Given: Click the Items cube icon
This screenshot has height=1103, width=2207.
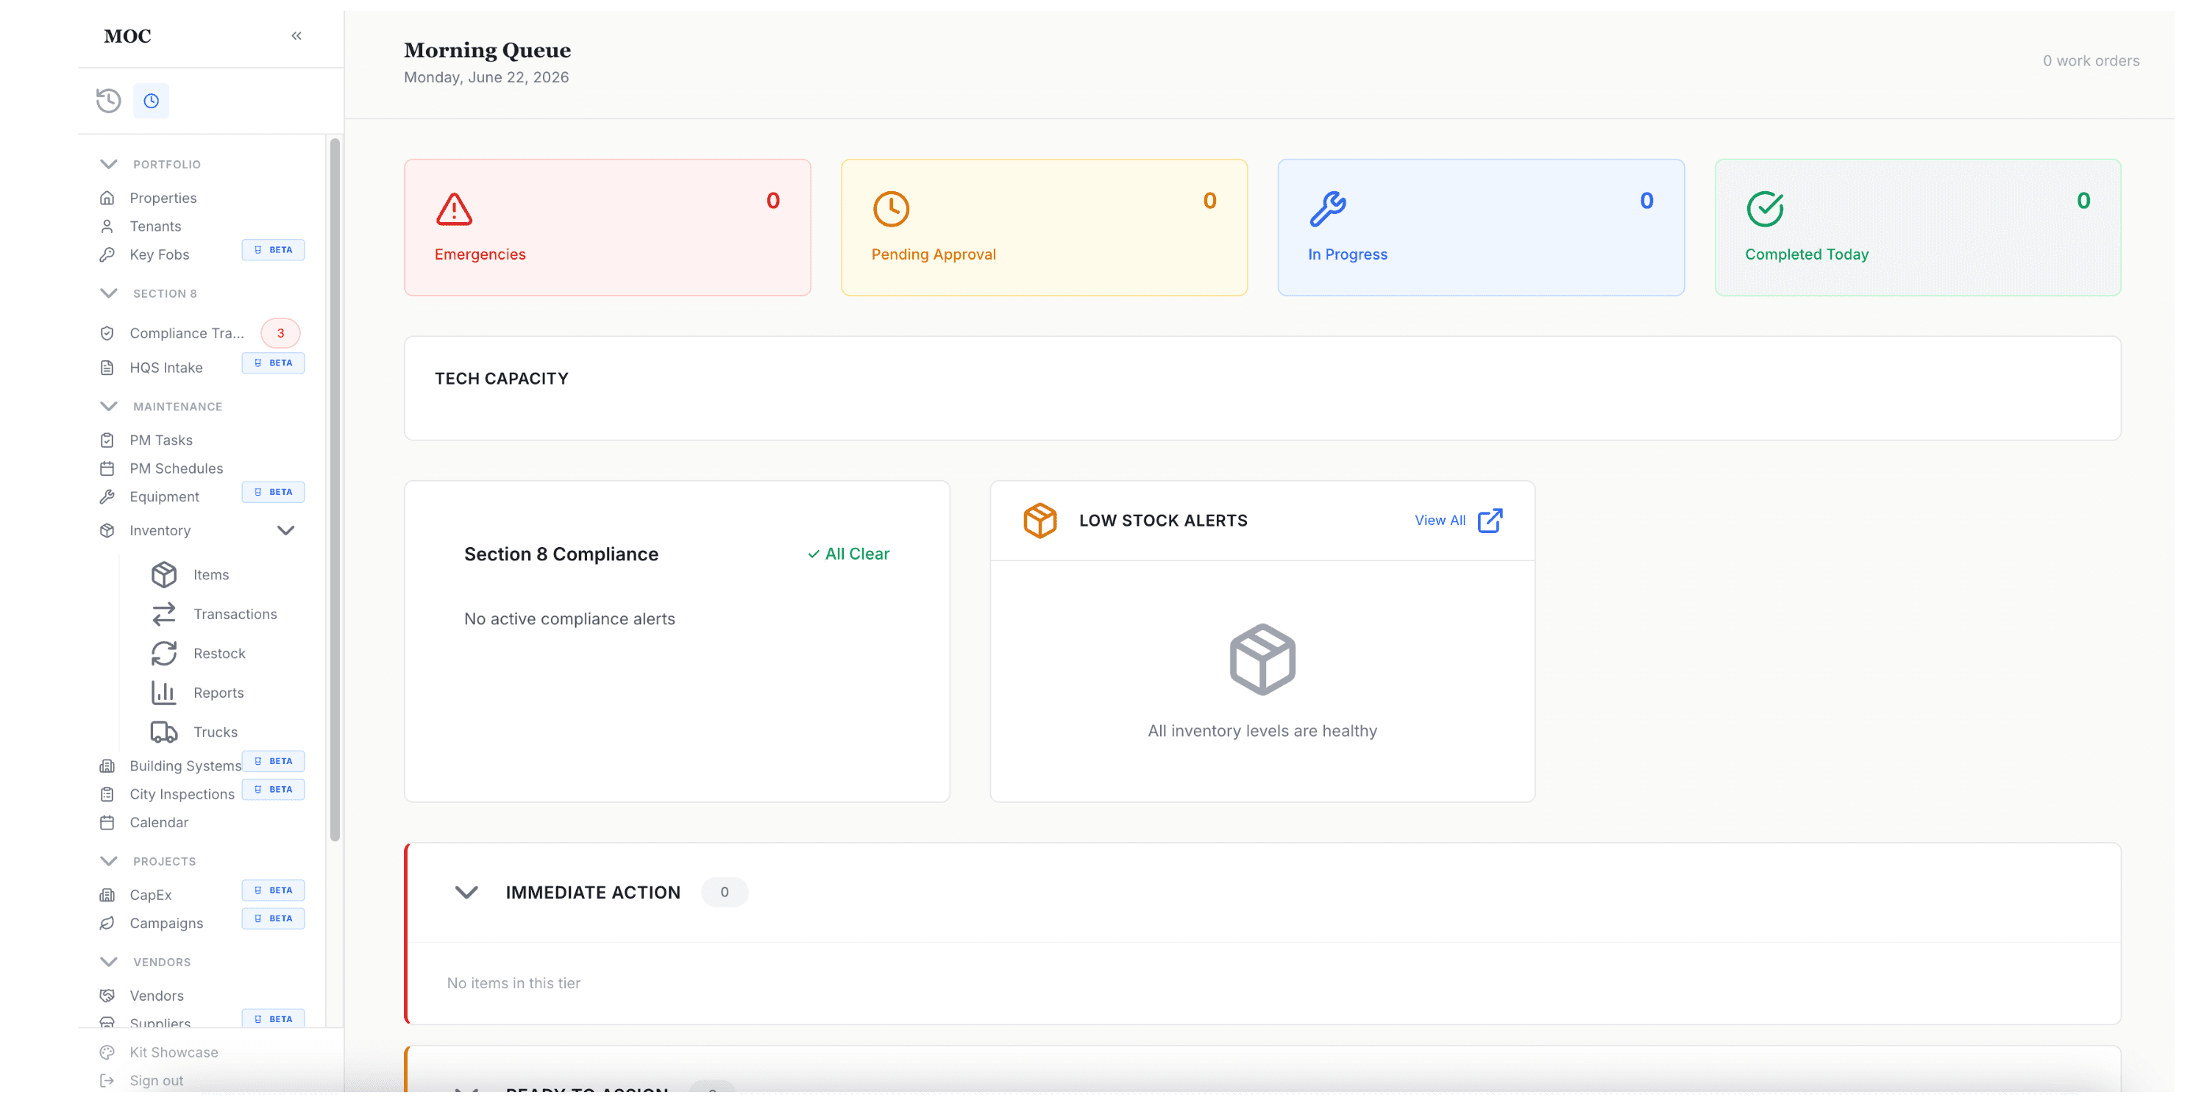Looking at the screenshot, I should point(163,574).
